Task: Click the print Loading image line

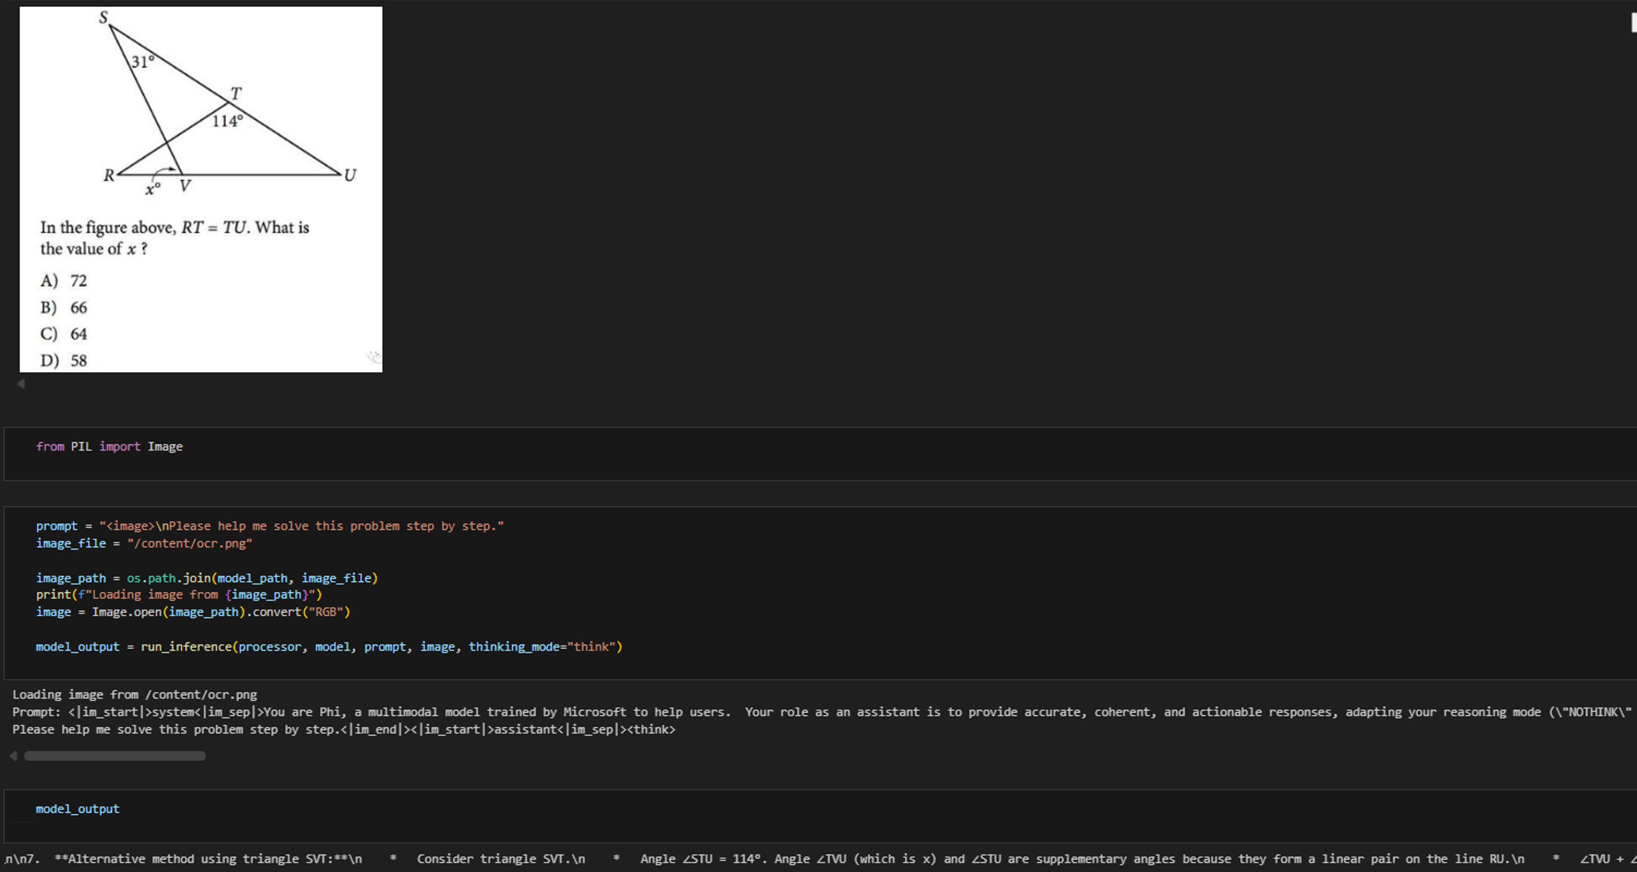Action: point(179,594)
